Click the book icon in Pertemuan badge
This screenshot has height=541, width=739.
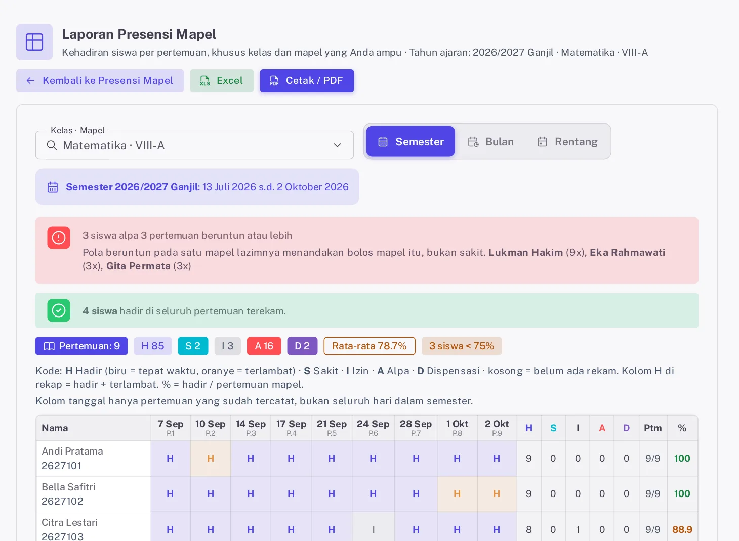(49, 346)
